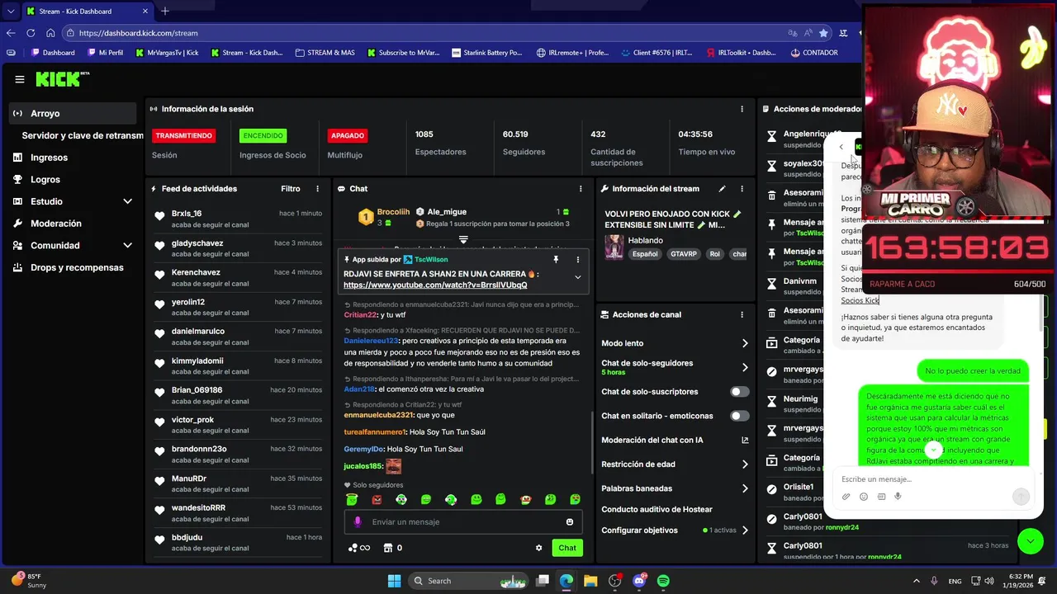Open feed de actividades options menu
The height and width of the screenshot is (594, 1057).
[317, 189]
